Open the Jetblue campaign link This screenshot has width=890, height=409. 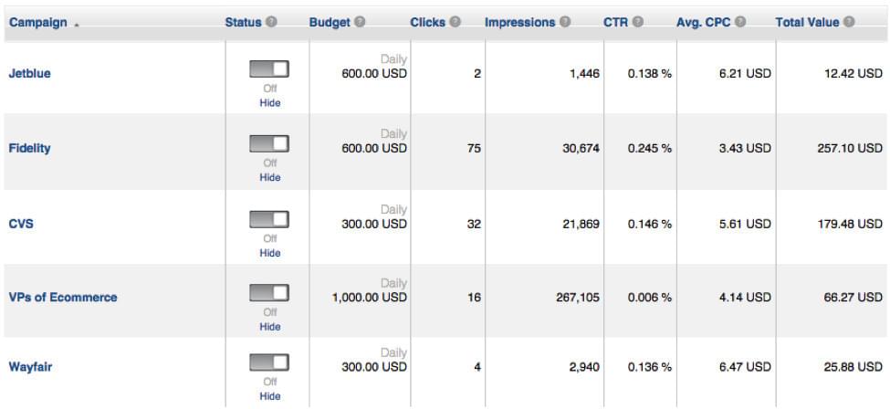(29, 73)
